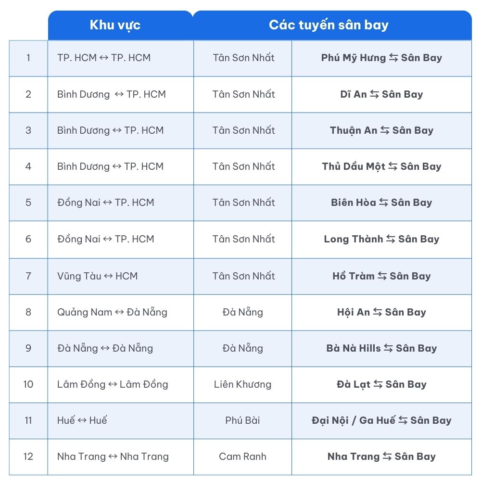Click the swap arrows icon after Biên Hòa
481x481 pixels.
(383, 203)
